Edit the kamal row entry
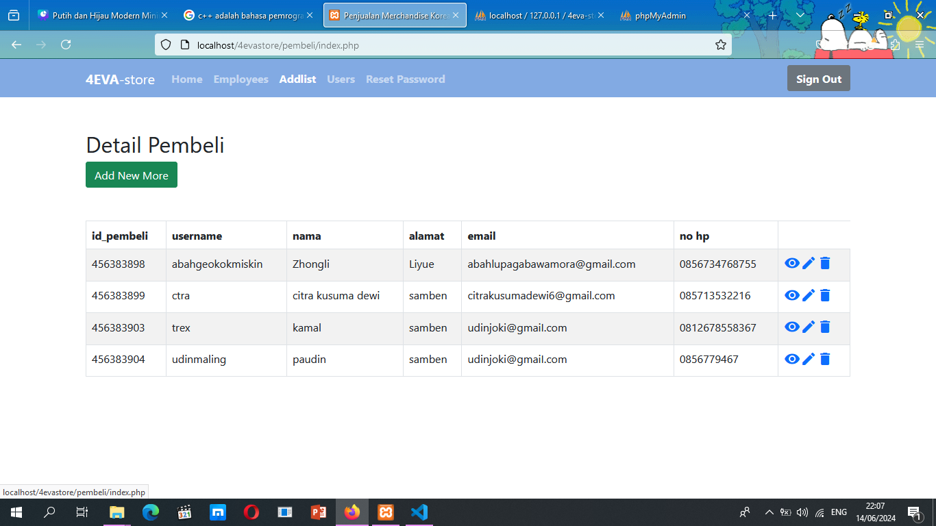Image resolution: width=936 pixels, height=526 pixels. tap(809, 327)
